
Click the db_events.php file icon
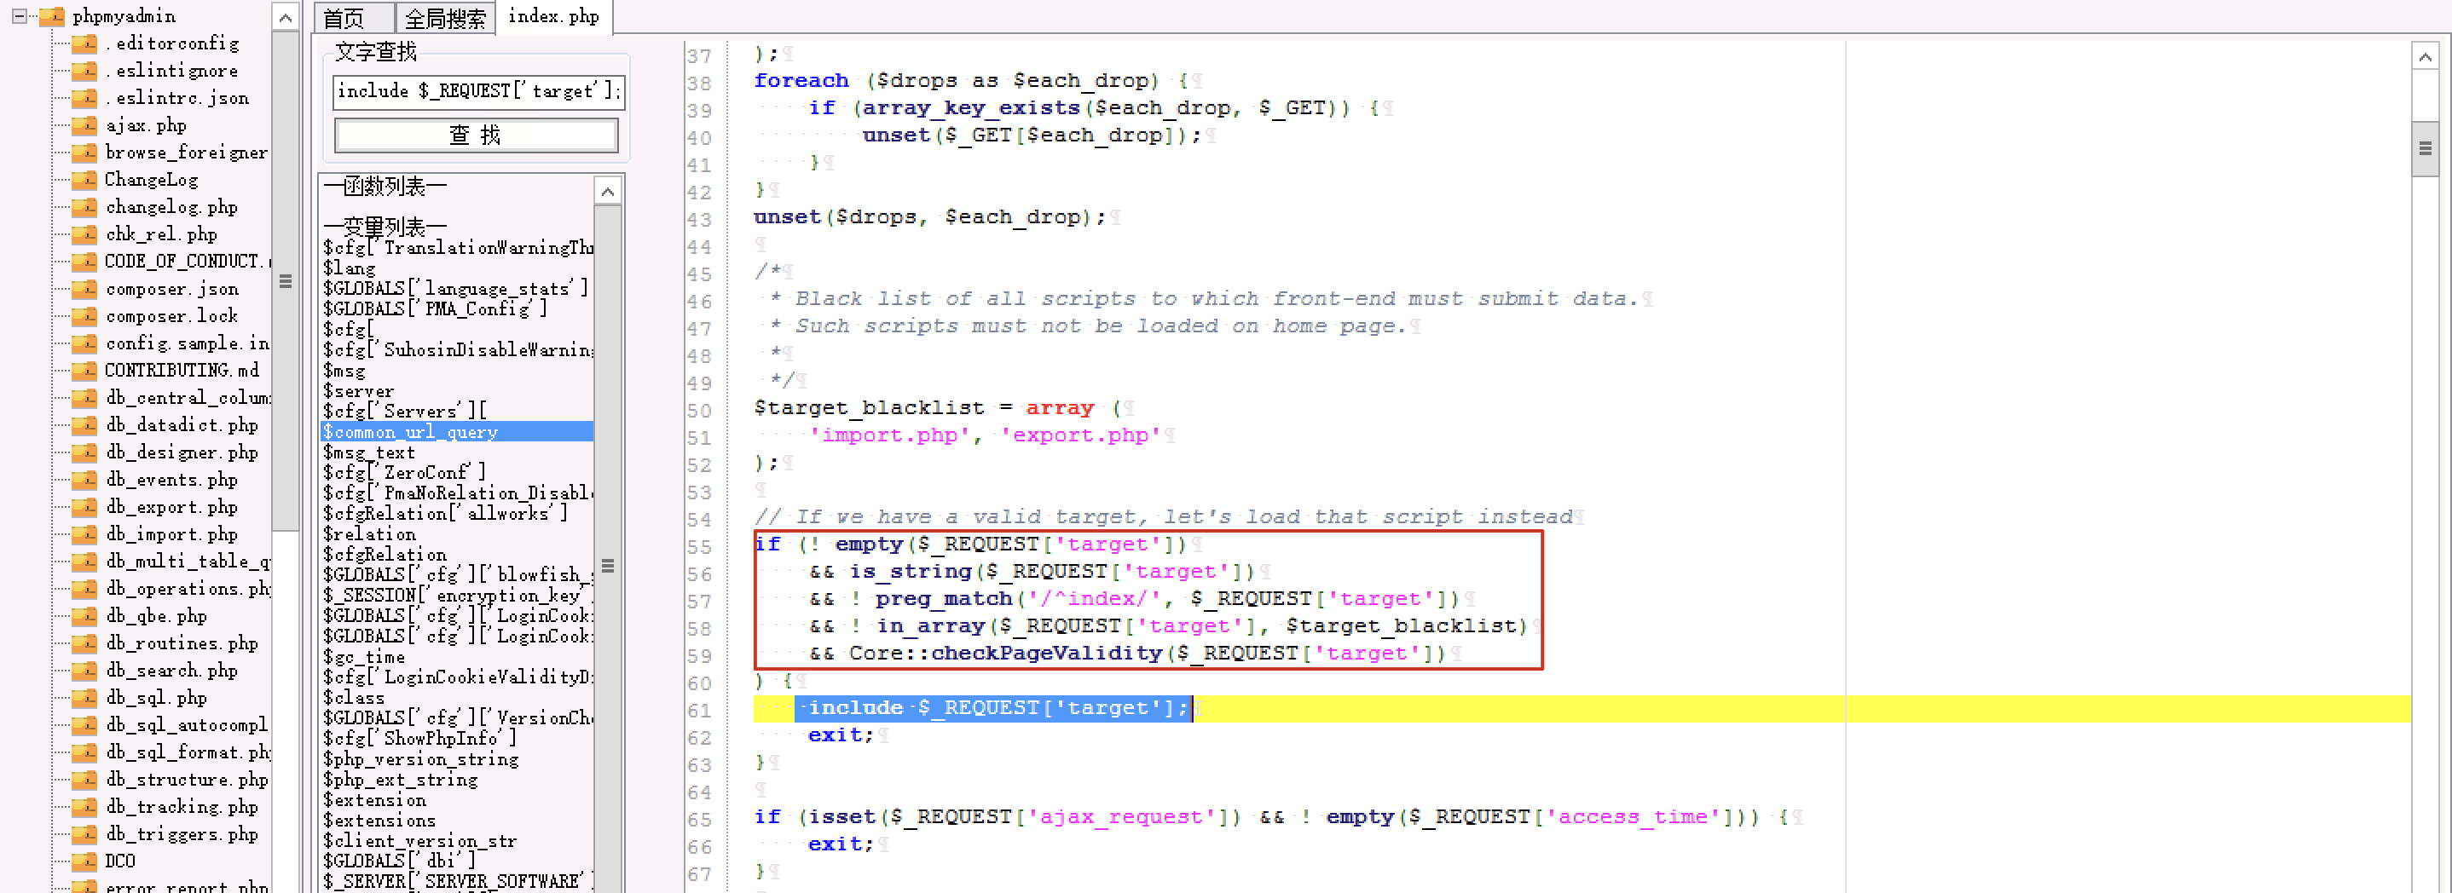(x=84, y=480)
